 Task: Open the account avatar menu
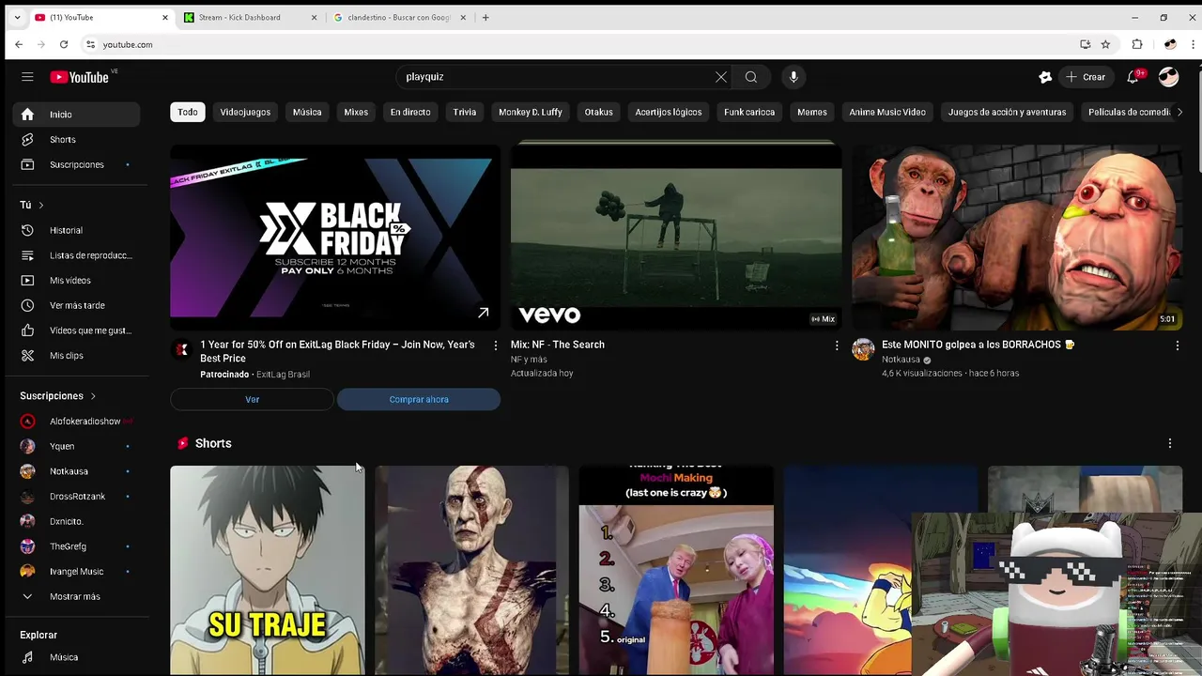tap(1168, 77)
